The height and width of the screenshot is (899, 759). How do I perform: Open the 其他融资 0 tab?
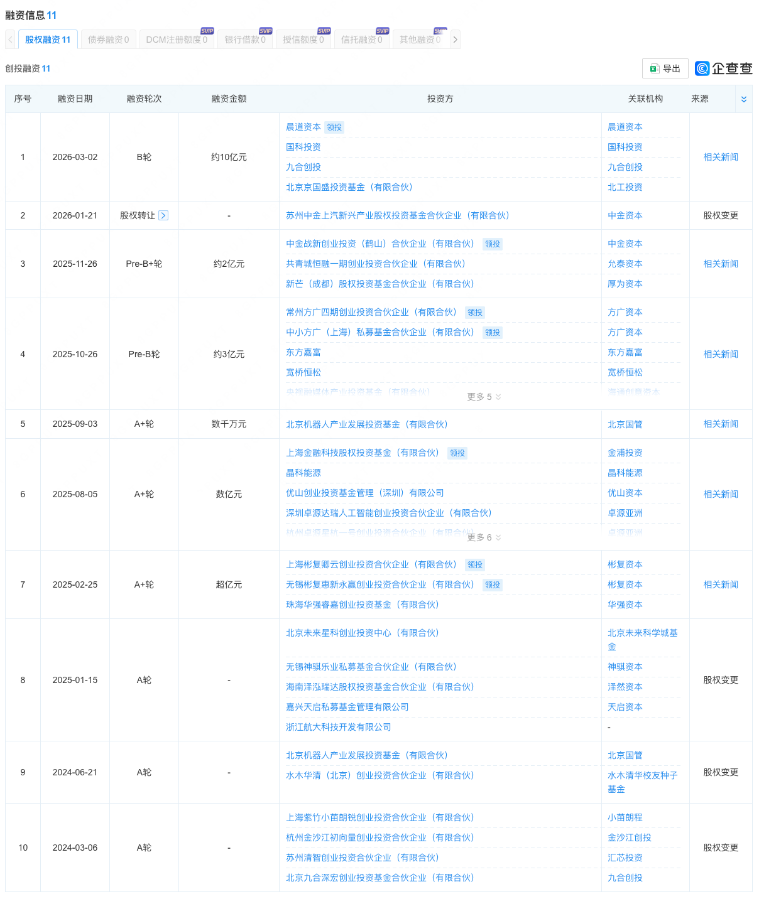tap(420, 40)
